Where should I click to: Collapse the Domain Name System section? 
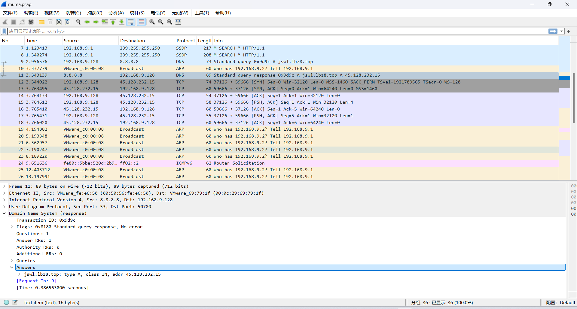pos(4,213)
